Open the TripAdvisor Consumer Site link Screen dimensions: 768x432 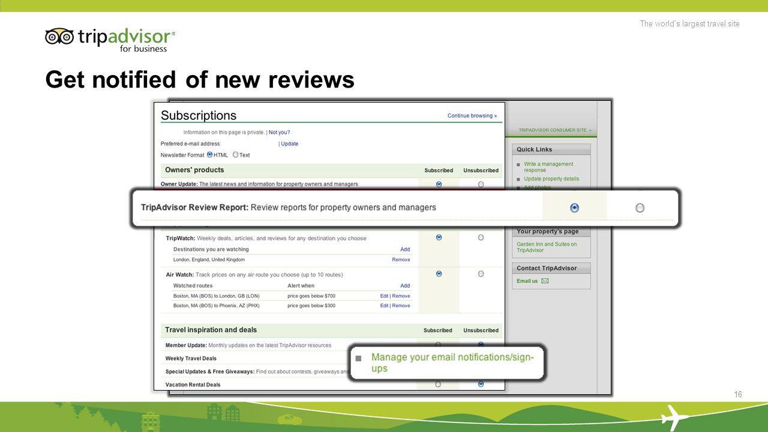(555, 130)
